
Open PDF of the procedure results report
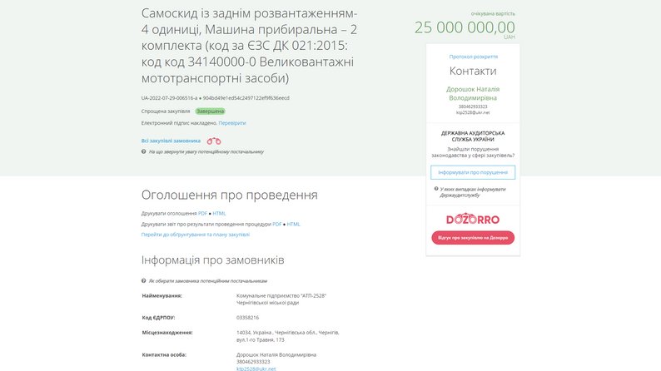pos(277,224)
